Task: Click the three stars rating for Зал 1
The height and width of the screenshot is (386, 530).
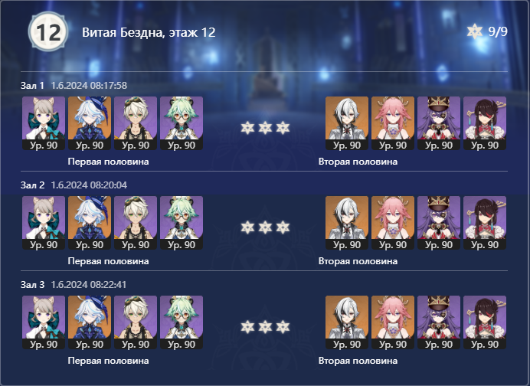Action: (x=265, y=128)
